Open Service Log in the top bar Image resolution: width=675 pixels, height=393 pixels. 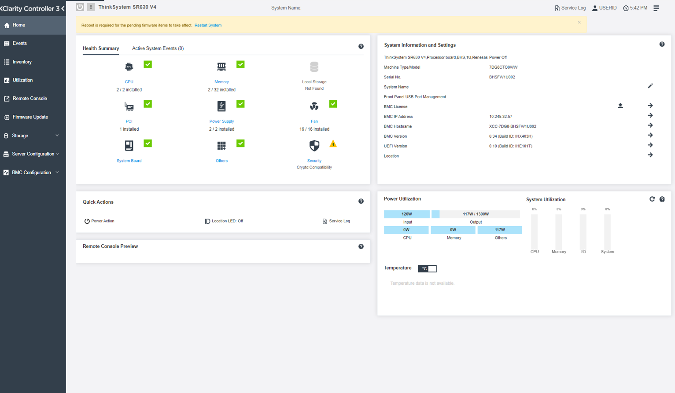click(570, 8)
